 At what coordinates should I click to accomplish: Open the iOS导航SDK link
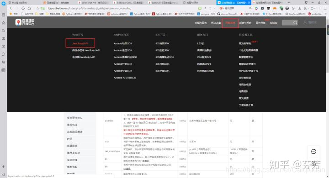pos(162,64)
